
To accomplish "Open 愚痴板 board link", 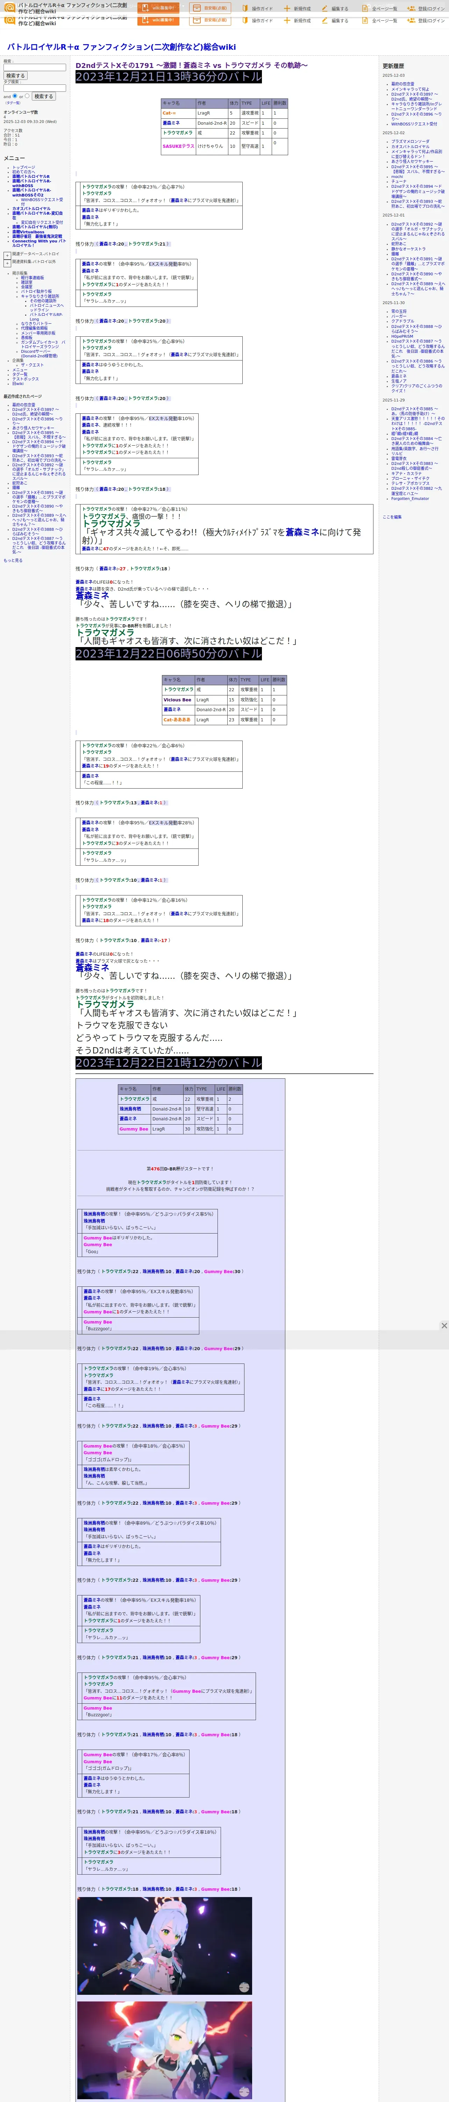I will (27, 337).
